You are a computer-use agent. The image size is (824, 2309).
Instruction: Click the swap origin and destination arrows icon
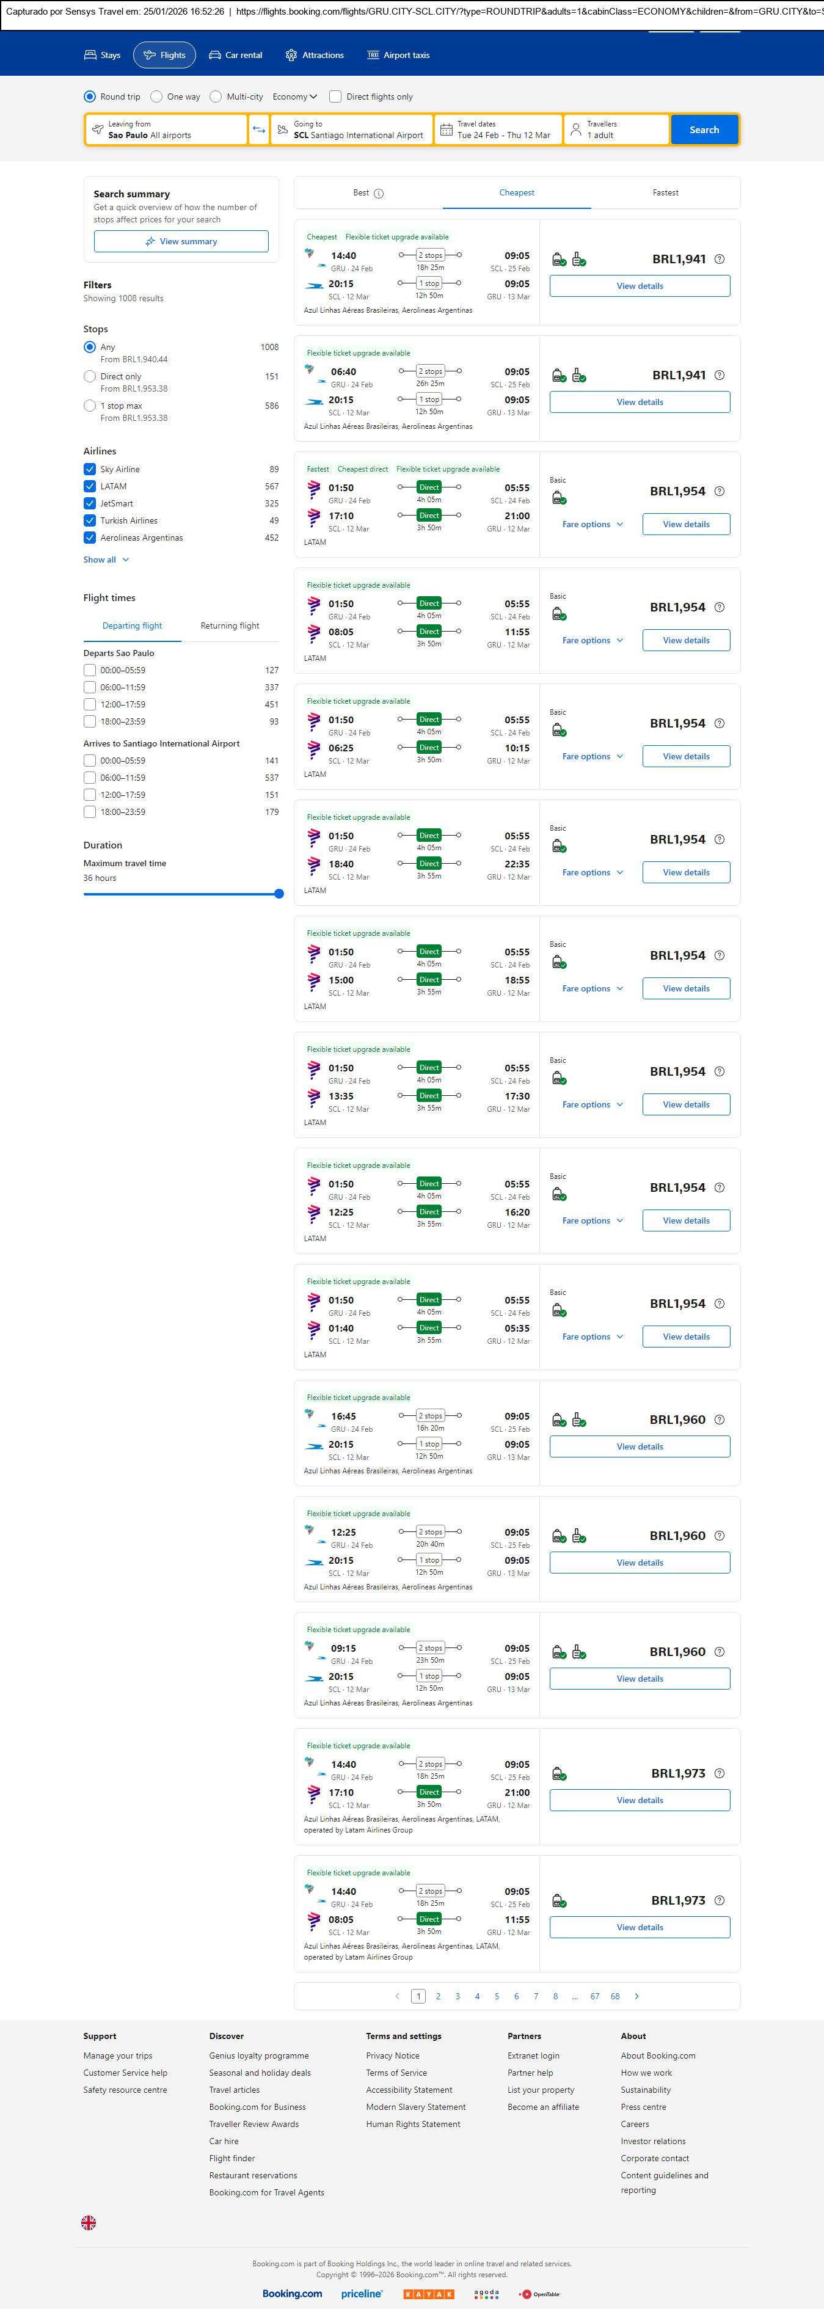(258, 130)
